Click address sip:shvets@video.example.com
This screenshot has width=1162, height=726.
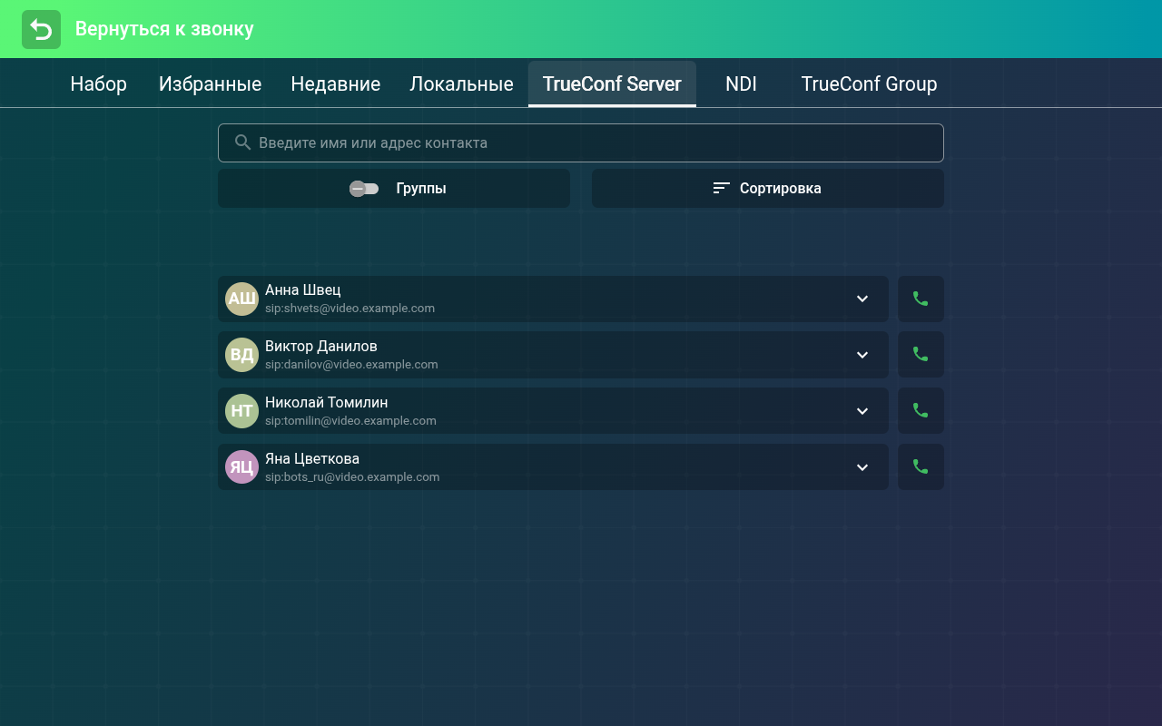[x=350, y=309]
